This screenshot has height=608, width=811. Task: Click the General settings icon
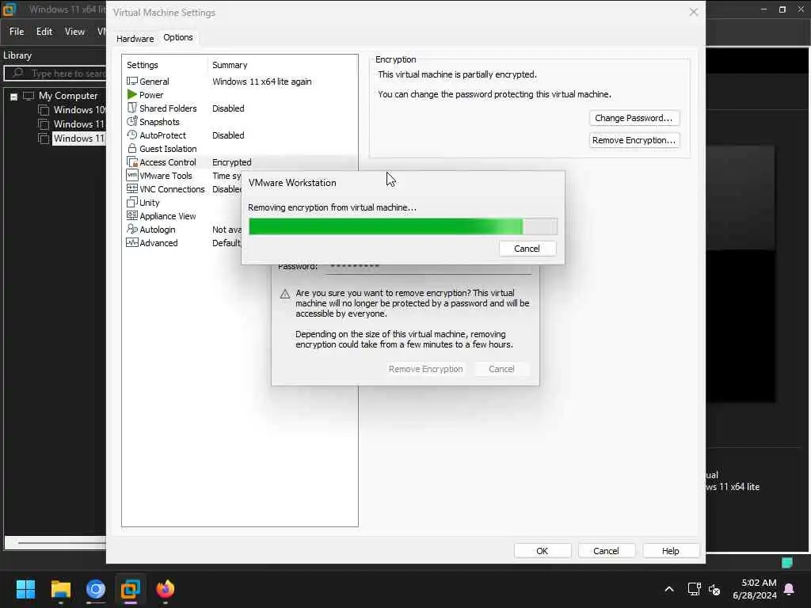[132, 82]
